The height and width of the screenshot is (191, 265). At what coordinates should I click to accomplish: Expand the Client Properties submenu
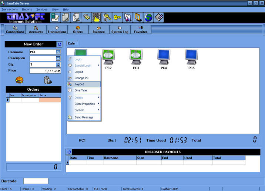coord(84,104)
